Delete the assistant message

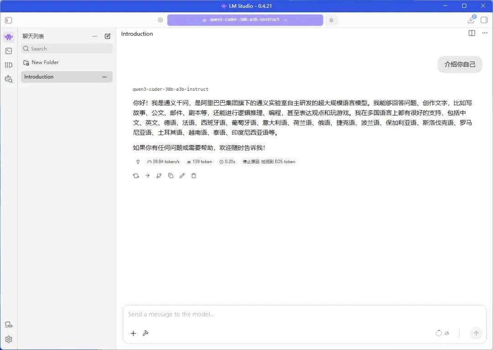click(x=194, y=176)
